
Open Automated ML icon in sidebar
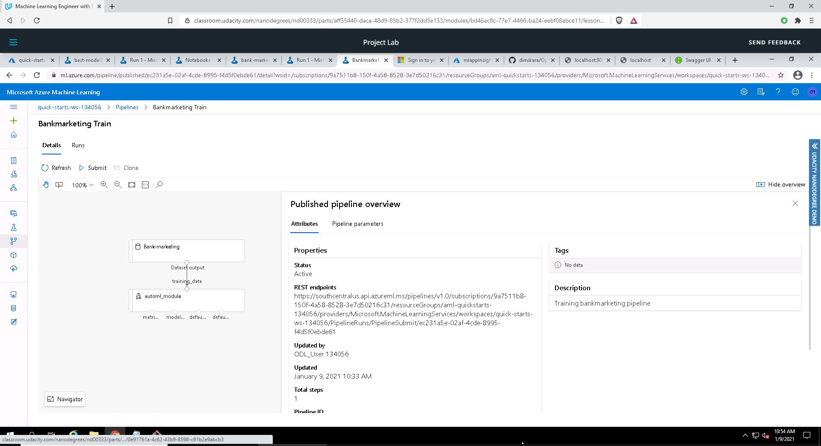(x=14, y=174)
